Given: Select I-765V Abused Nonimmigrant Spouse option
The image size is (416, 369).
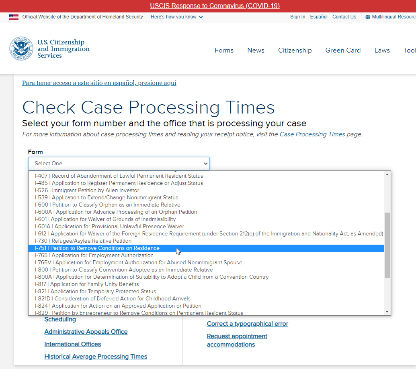Looking at the screenshot, I should tap(206, 262).
